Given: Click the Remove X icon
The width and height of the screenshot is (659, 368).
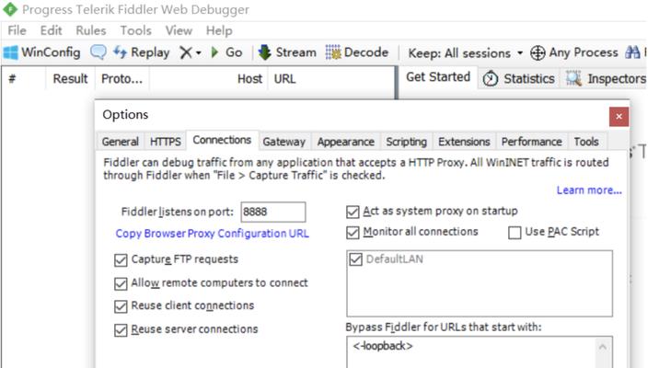Looking at the screenshot, I should point(185,52).
